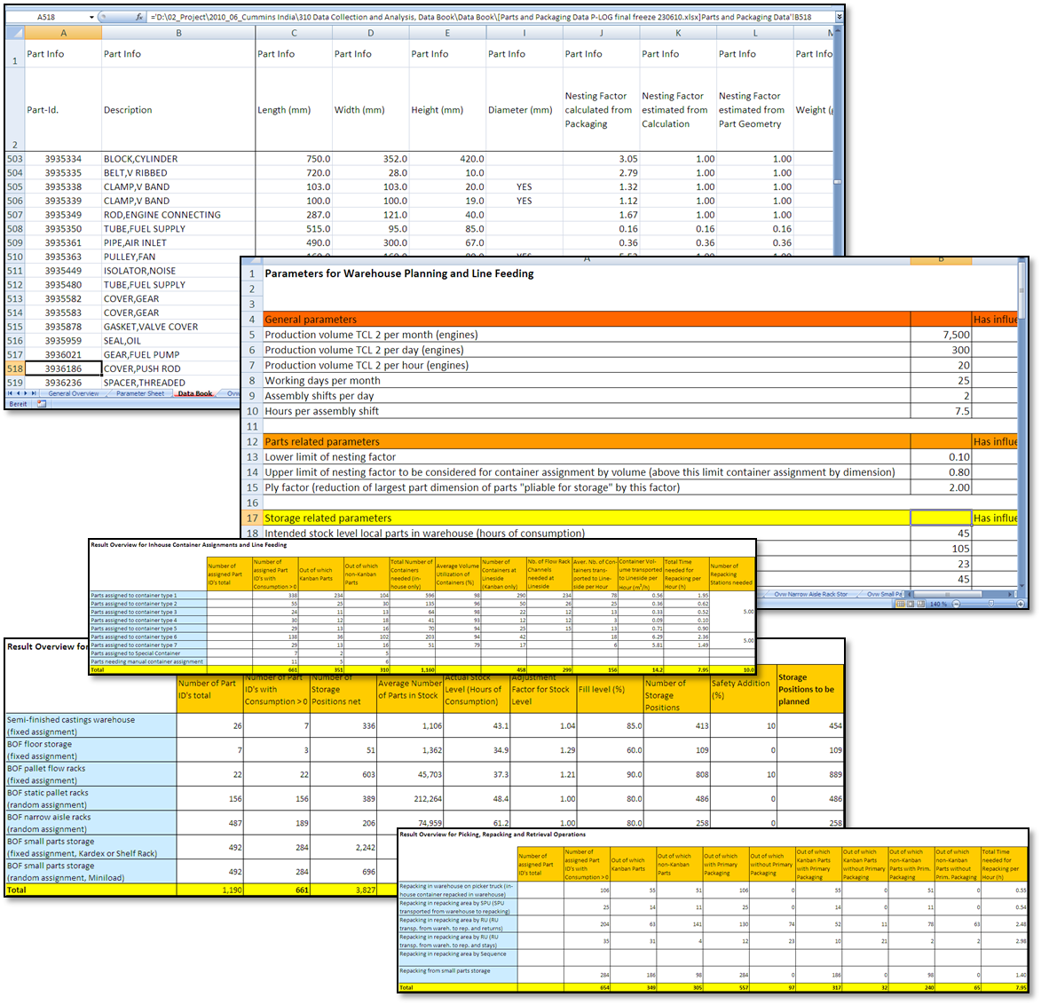
Task: Open the Parameter Sheet tab
Action: tap(141, 393)
